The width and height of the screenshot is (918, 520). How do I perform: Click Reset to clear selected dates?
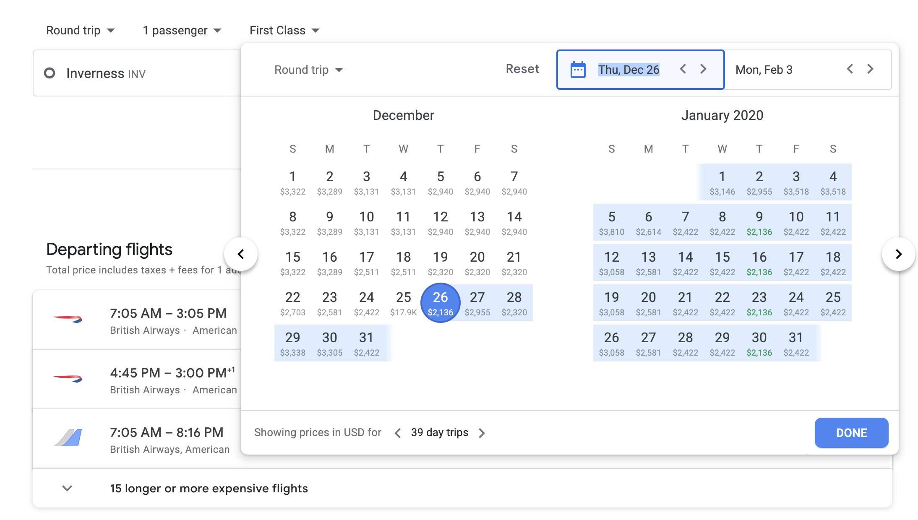point(523,69)
